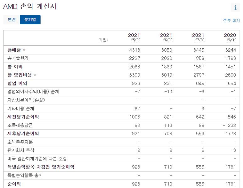The height and width of the screenshot is (188, 243).
Task: Click income tax value -1232
Action: [229, 125]
